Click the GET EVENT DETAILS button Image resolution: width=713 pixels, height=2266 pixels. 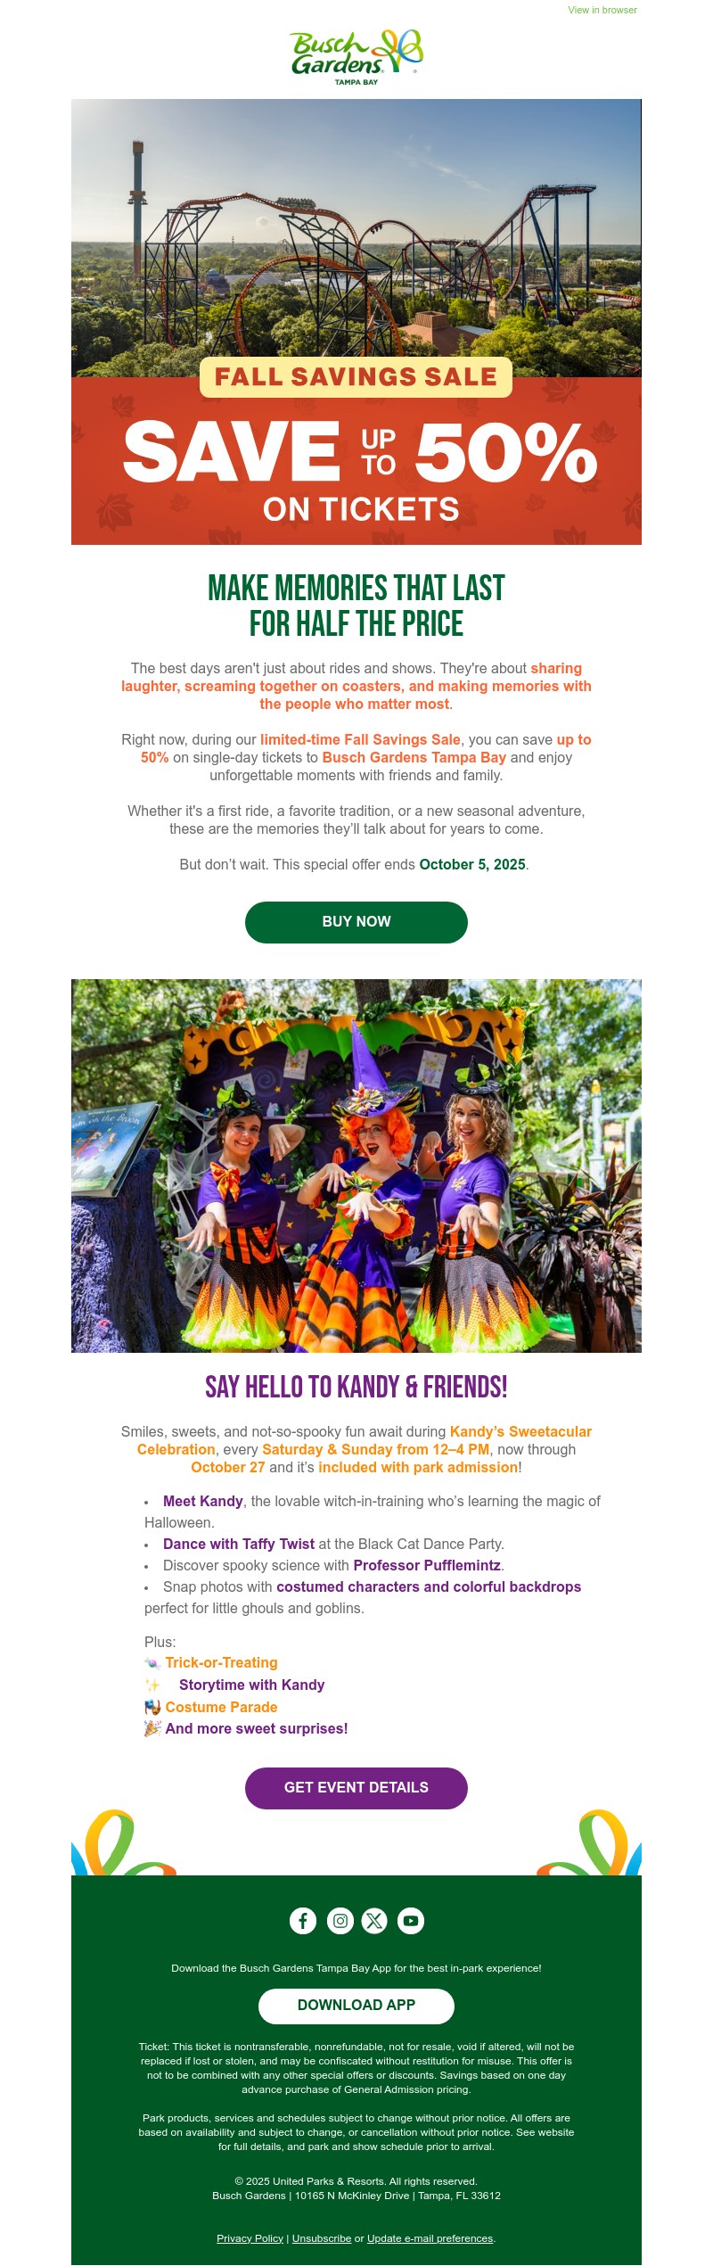pos(356,1787)
